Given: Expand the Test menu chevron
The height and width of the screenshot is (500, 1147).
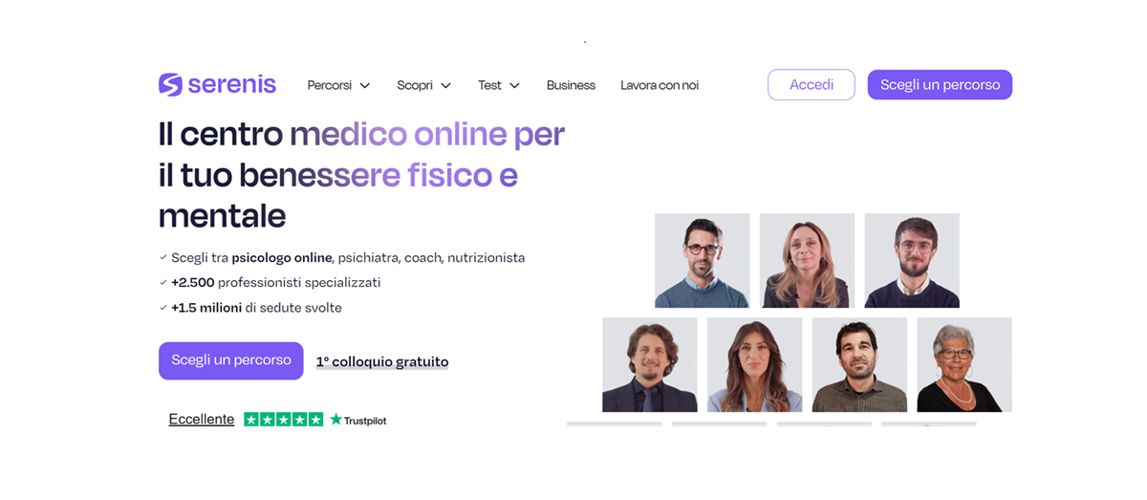Looking at the screenshot, I should coord(514,86).
